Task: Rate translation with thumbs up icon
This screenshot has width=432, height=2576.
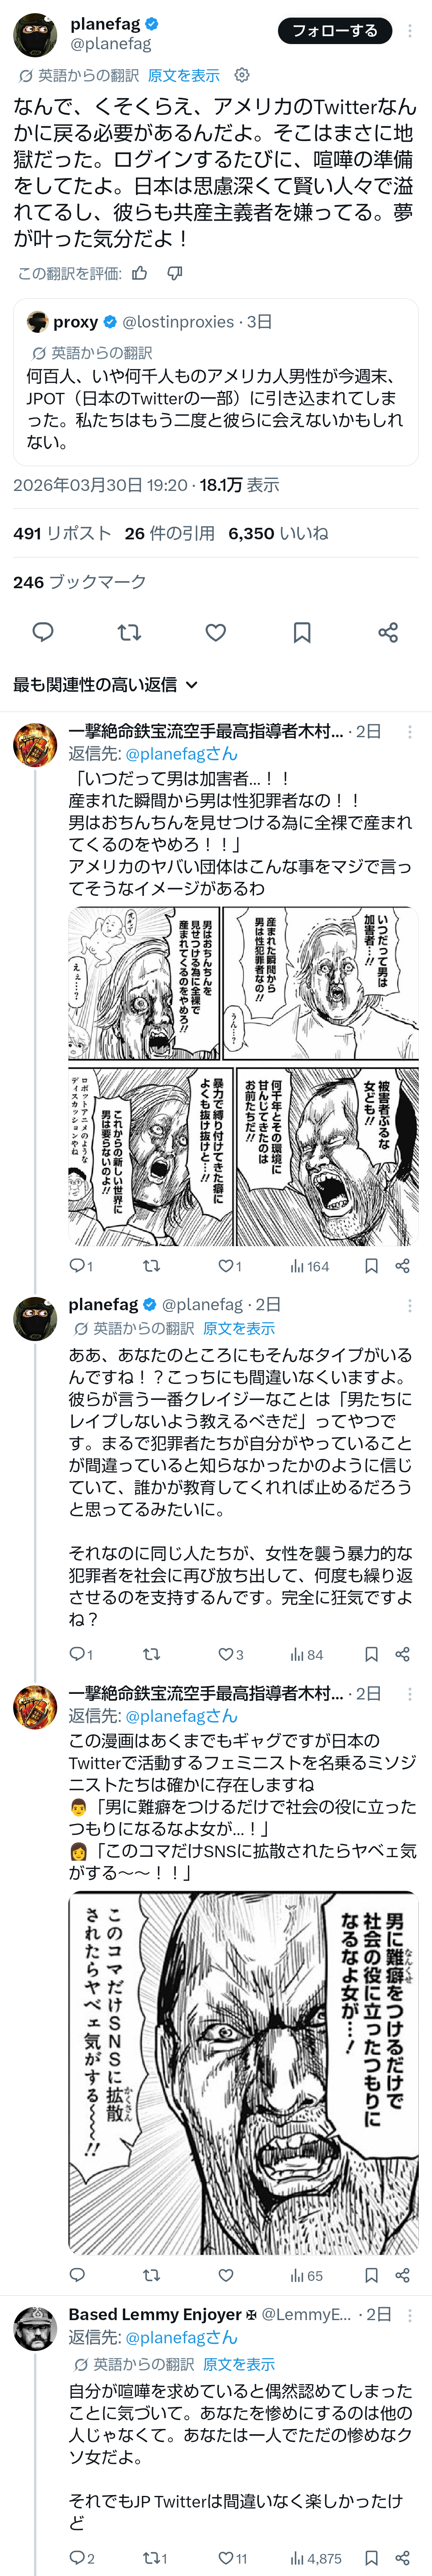Action: point(140,273)
